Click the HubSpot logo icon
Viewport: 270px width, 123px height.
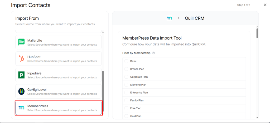(21, 58)
